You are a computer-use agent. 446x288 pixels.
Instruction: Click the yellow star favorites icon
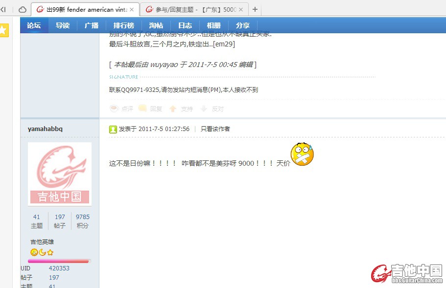click(3, 30)
